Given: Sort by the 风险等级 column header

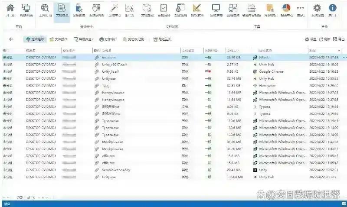Looking at the screenshot, I should pos(211,51).
